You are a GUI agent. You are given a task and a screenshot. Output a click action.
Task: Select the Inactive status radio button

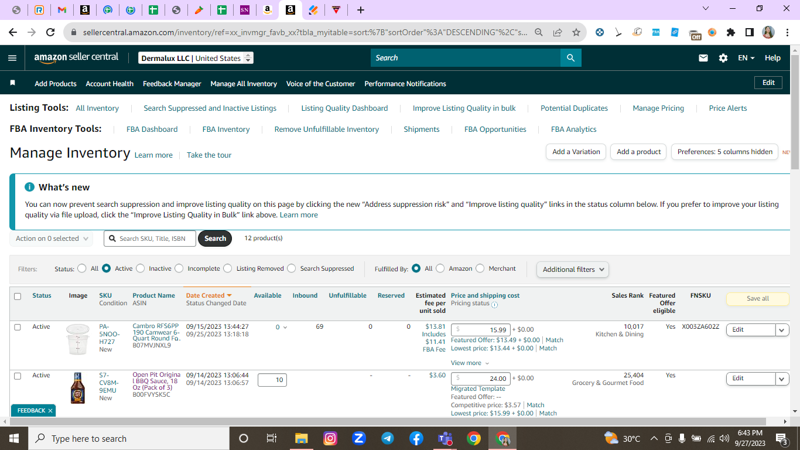click(141, 268)
